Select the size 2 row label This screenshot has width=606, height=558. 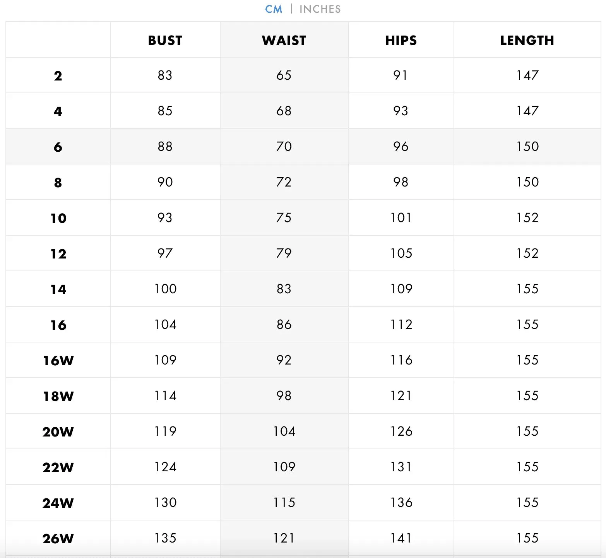click(58, 76)
